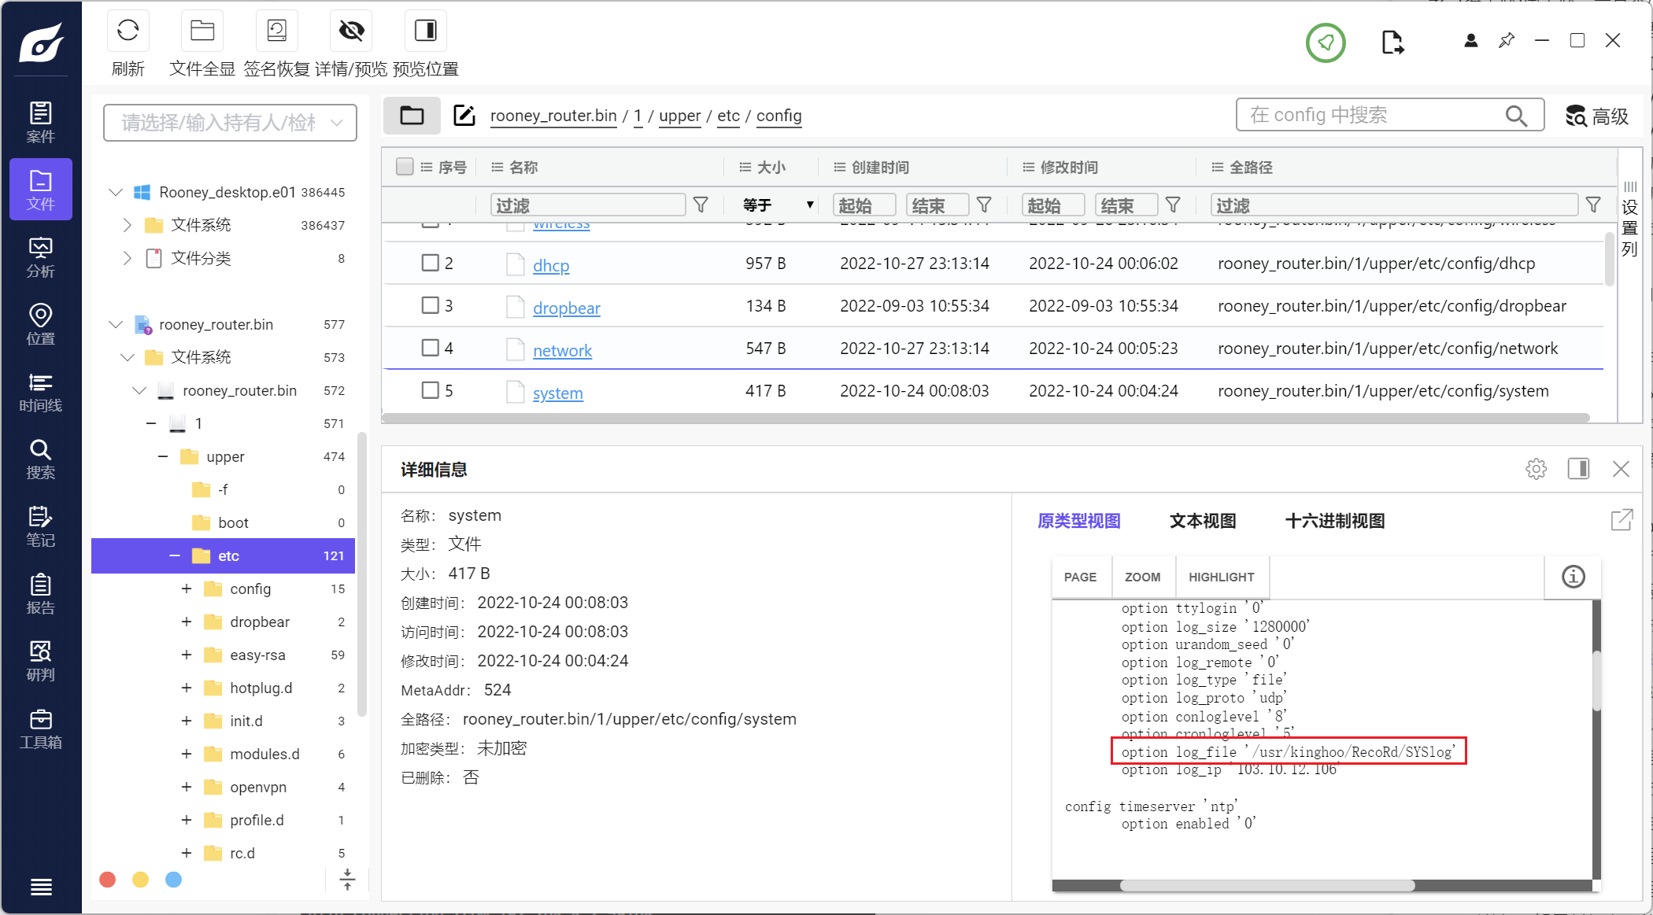
Task: Open the ZOOM preview menu
Action: 1142,577
